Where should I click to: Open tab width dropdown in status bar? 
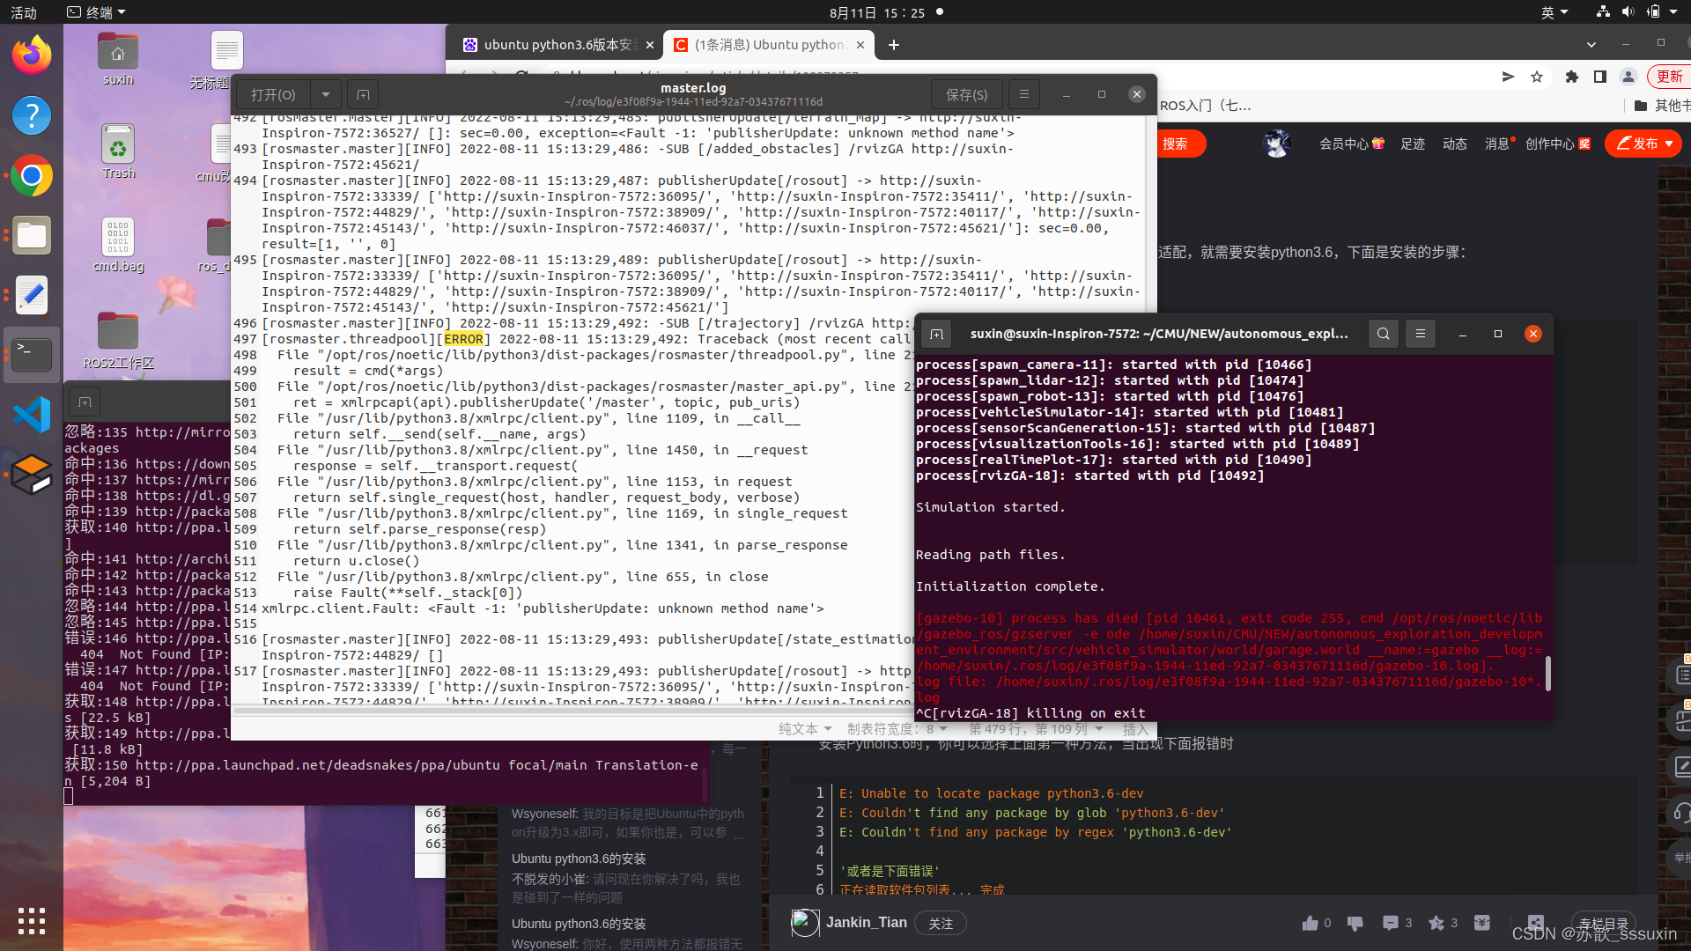(897, 729)
